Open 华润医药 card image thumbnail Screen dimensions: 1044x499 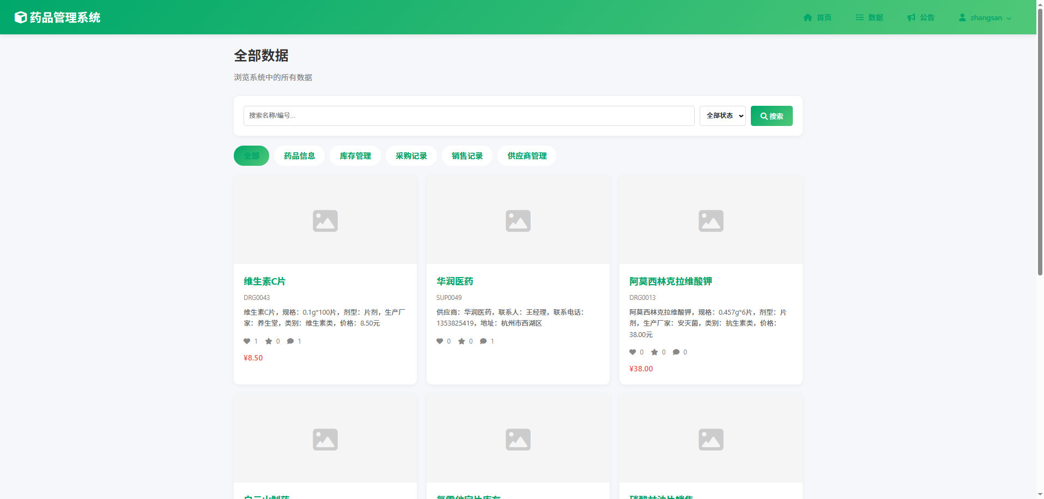(x=518, y=220)
